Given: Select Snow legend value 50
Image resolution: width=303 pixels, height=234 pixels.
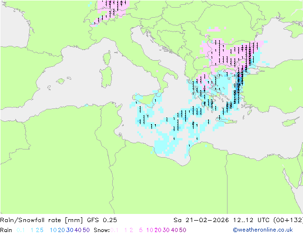Looking at the screenshot, I should [x=183, y=230].
